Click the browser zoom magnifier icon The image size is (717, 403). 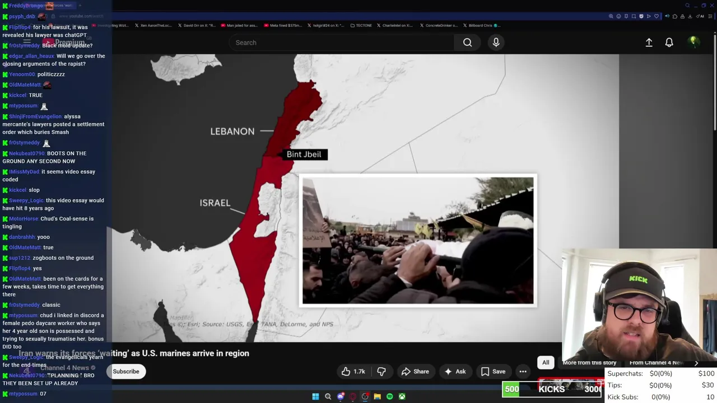[x=611, y=16]
